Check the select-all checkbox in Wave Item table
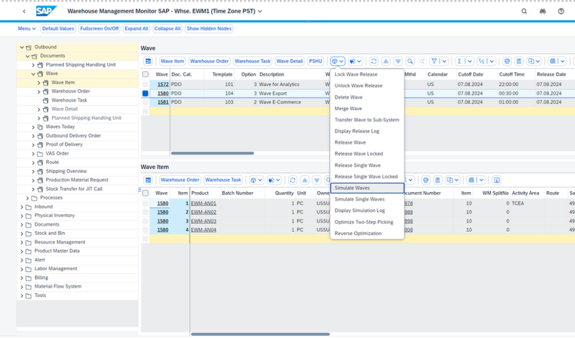The width and height of the screenshot is (575, 339). (x=145, y=193)
